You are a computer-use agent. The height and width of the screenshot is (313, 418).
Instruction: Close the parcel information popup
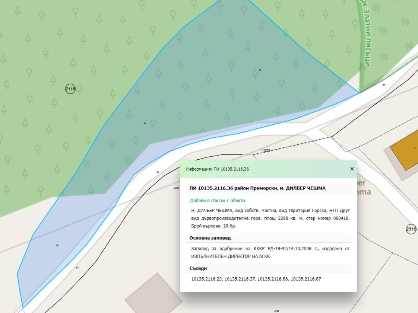coord(352,169)
